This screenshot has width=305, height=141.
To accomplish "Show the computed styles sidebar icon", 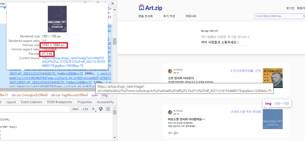I will coord(108,109).
